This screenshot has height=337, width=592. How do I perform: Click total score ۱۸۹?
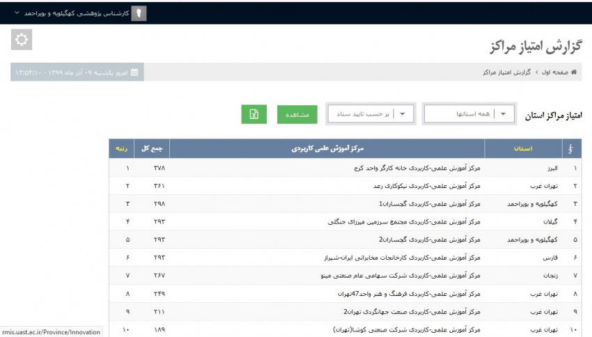(159, 329)
